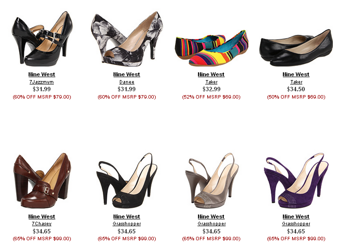
Task: Open the purple Grasshopper slingback image
Action: point(296,181)
